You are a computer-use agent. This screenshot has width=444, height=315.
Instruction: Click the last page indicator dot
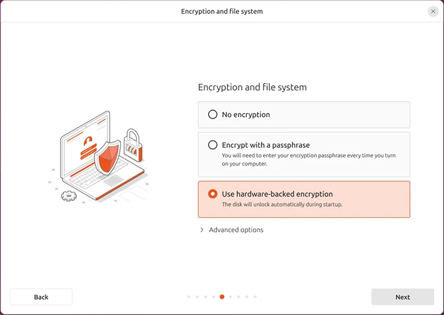click(255, 297)
